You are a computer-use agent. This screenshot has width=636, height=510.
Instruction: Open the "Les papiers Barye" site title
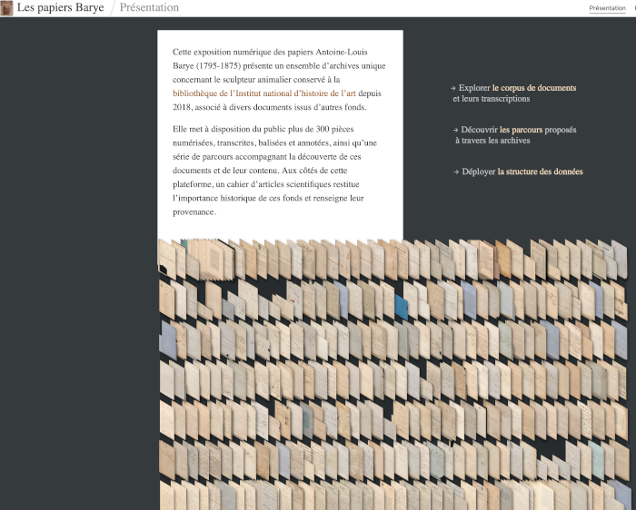click(61, 8)
